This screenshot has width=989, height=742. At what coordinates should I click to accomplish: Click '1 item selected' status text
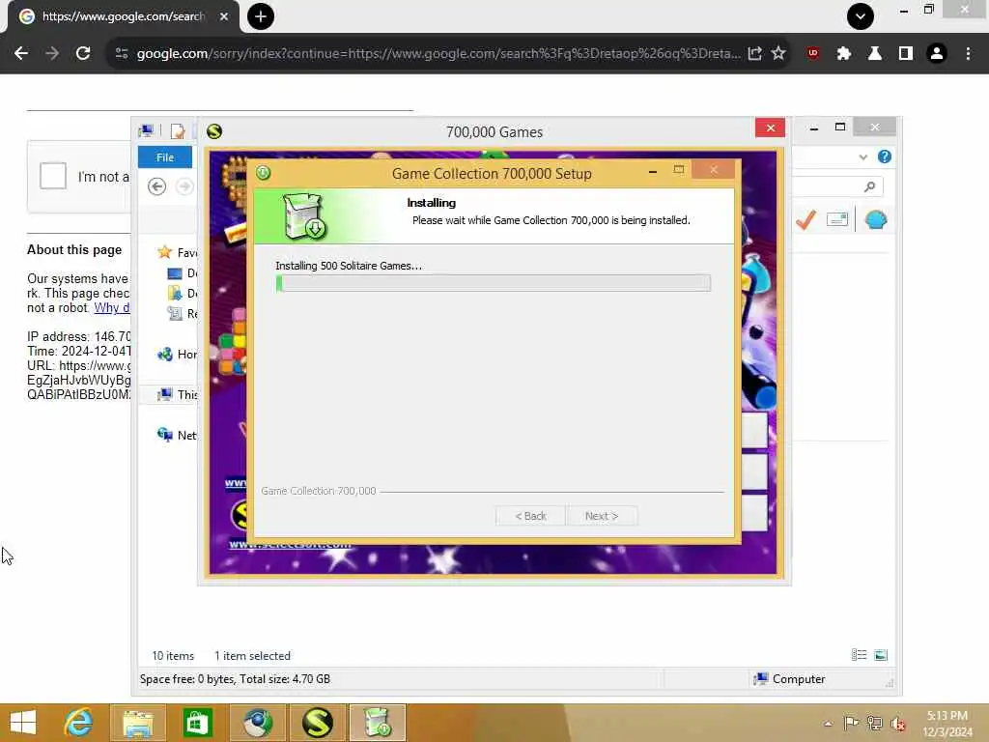[252, 656]
